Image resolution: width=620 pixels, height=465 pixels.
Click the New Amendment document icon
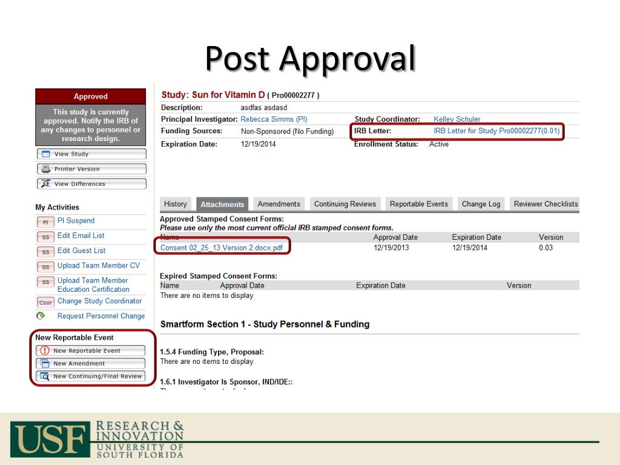[x=45, y=363]
